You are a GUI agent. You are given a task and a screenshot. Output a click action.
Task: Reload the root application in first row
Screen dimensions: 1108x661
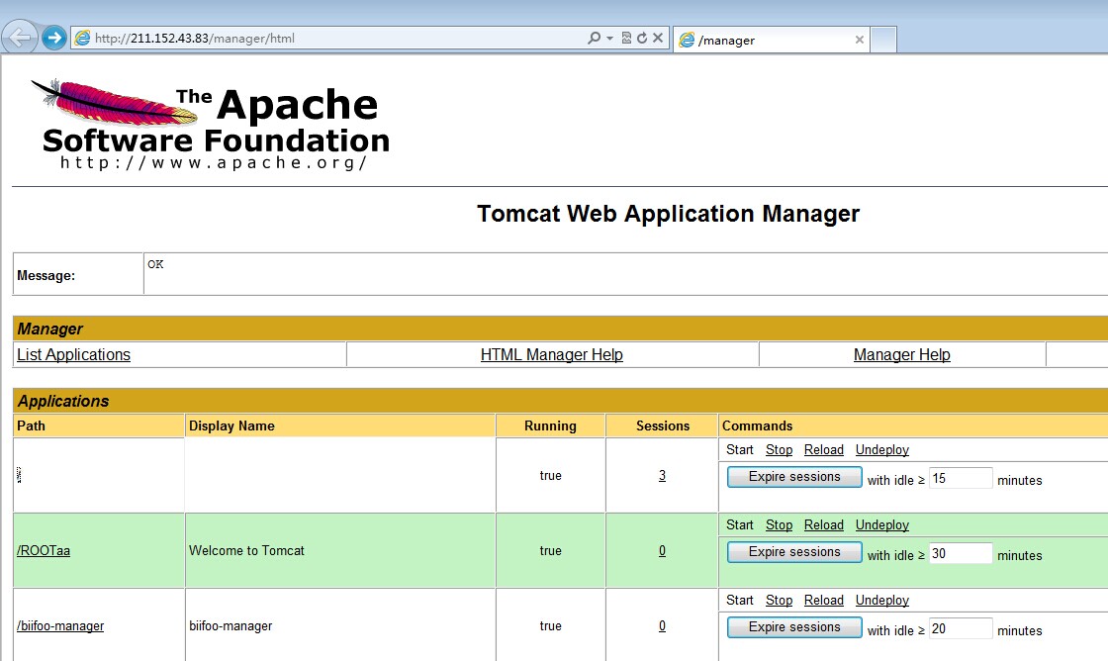(x=824, y=449)
